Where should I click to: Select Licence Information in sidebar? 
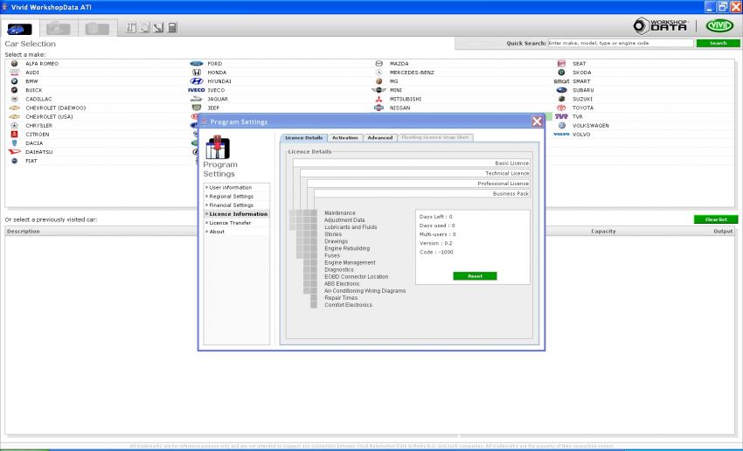pyautogui.click(x=237, y=214)
